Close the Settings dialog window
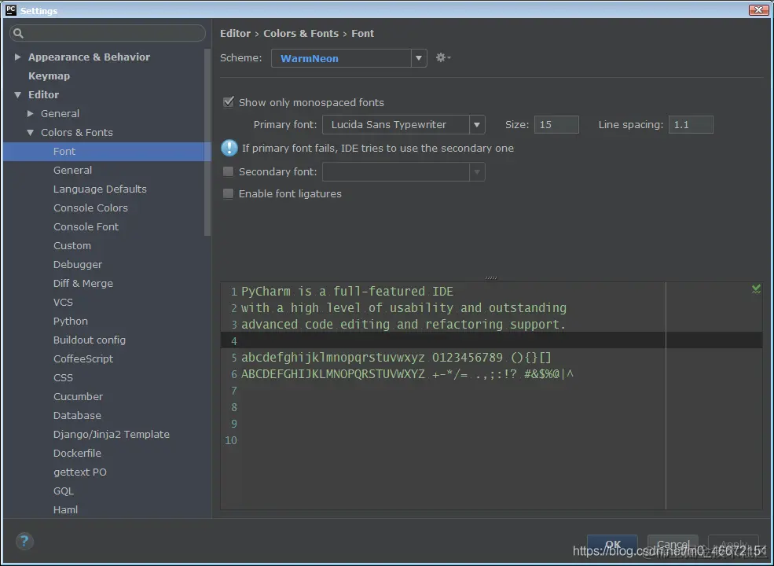Viewport: 774px width, 566px height. (758, 9)
